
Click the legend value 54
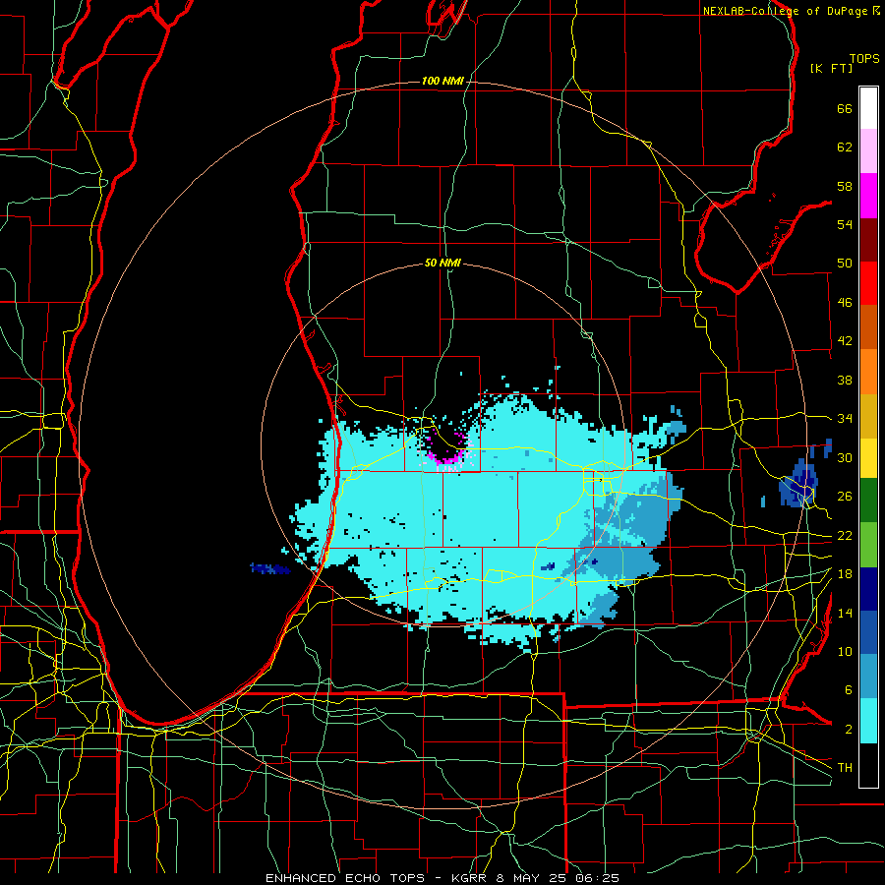click(845, 224)
